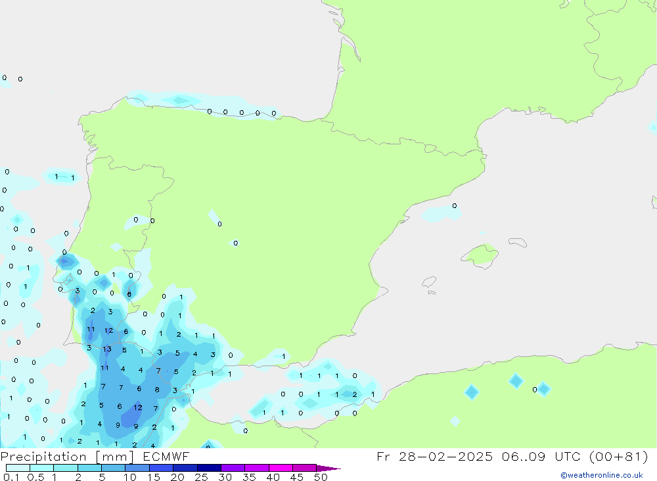Viewport: 657px width, 481px height.
Task: Select the 25–30 mm navy legend swatch
Action: coord(209,468)
